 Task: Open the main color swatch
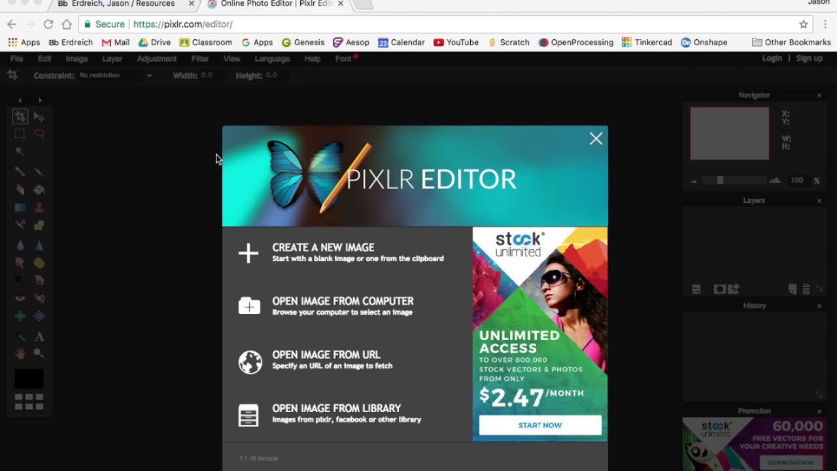29,379
